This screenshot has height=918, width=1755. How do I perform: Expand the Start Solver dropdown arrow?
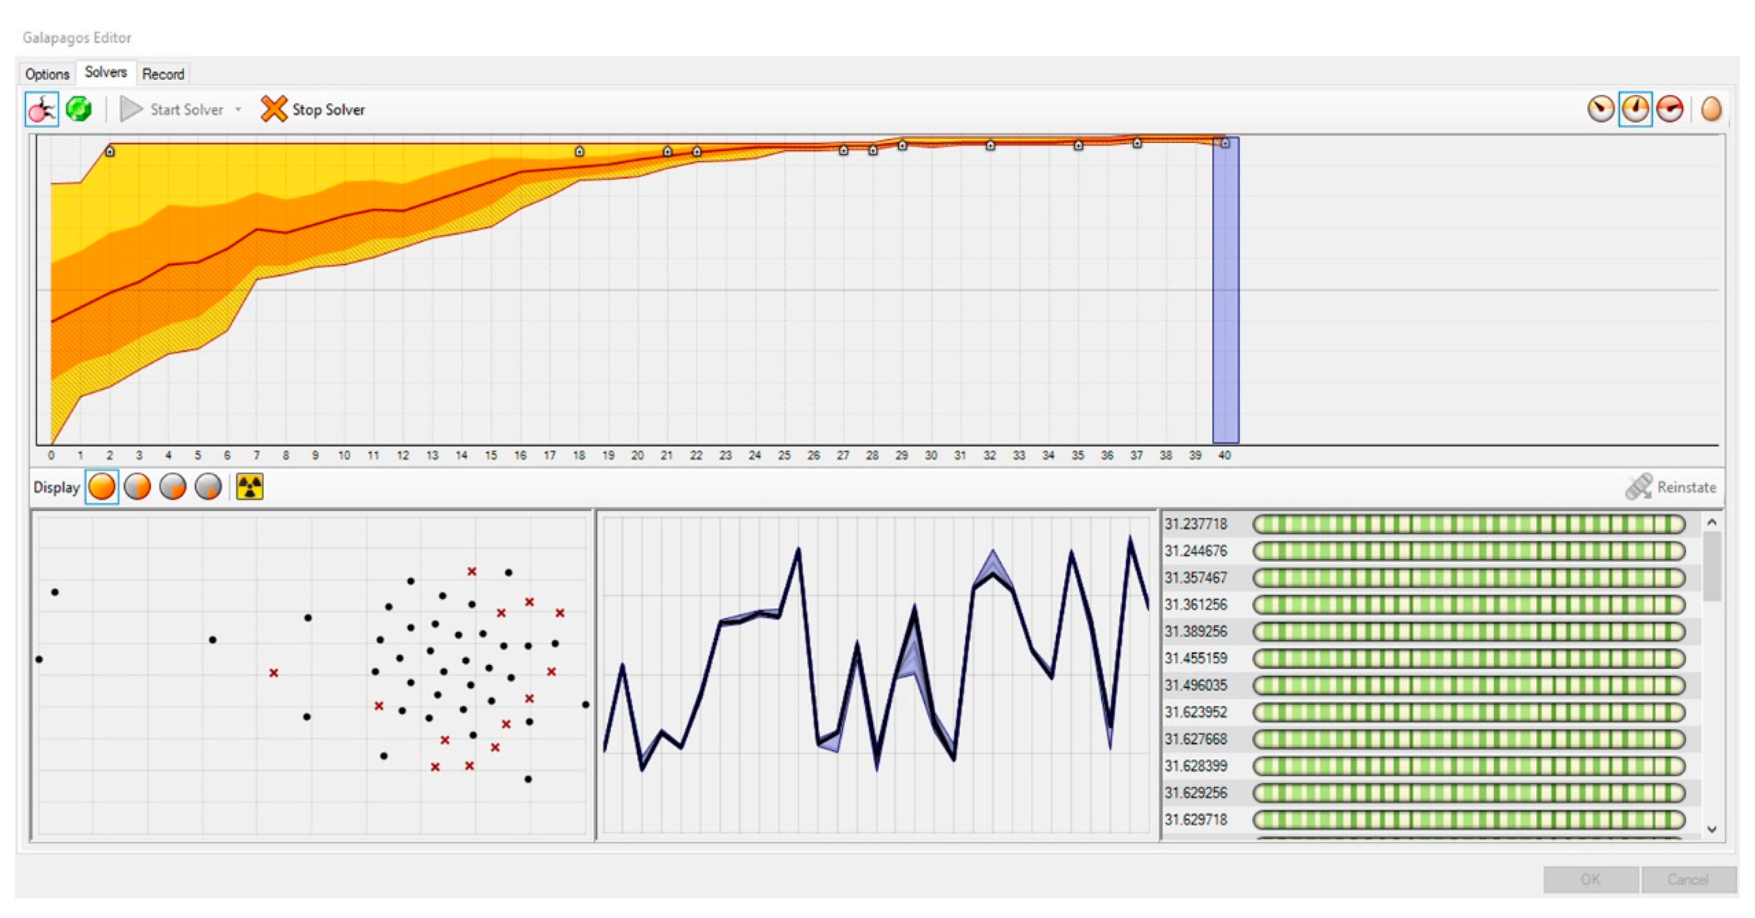239,110
